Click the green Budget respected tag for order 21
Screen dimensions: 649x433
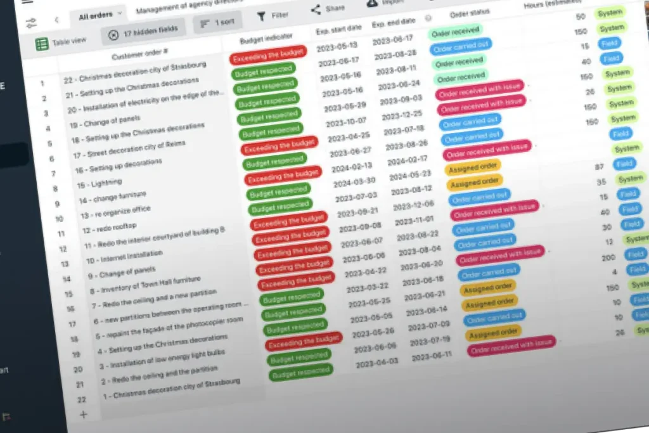tap(263, 72)
